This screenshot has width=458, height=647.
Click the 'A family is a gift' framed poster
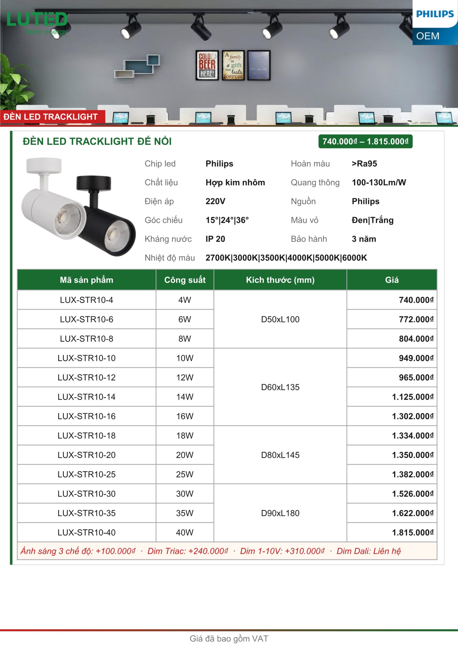click(233, 65)
